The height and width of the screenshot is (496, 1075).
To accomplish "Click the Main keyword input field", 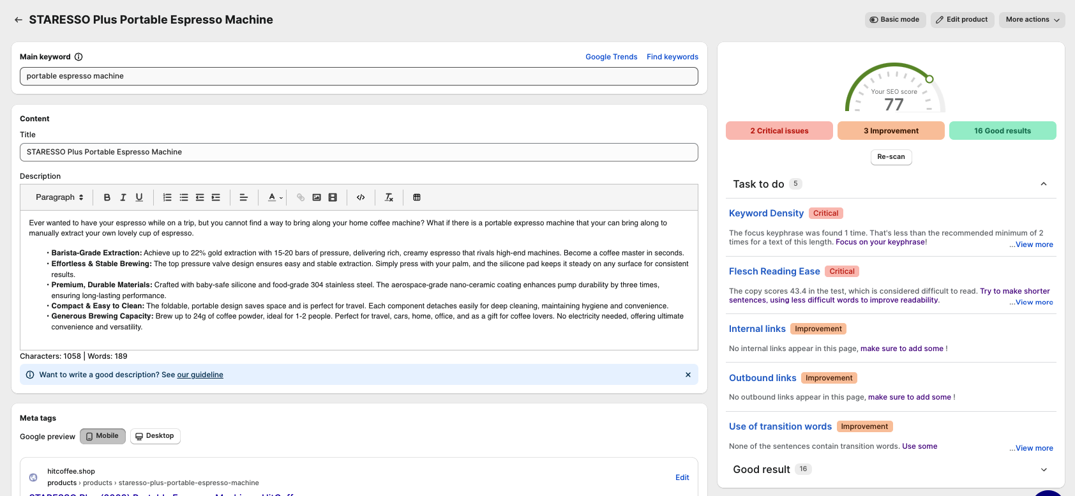I will pos(359,76).
